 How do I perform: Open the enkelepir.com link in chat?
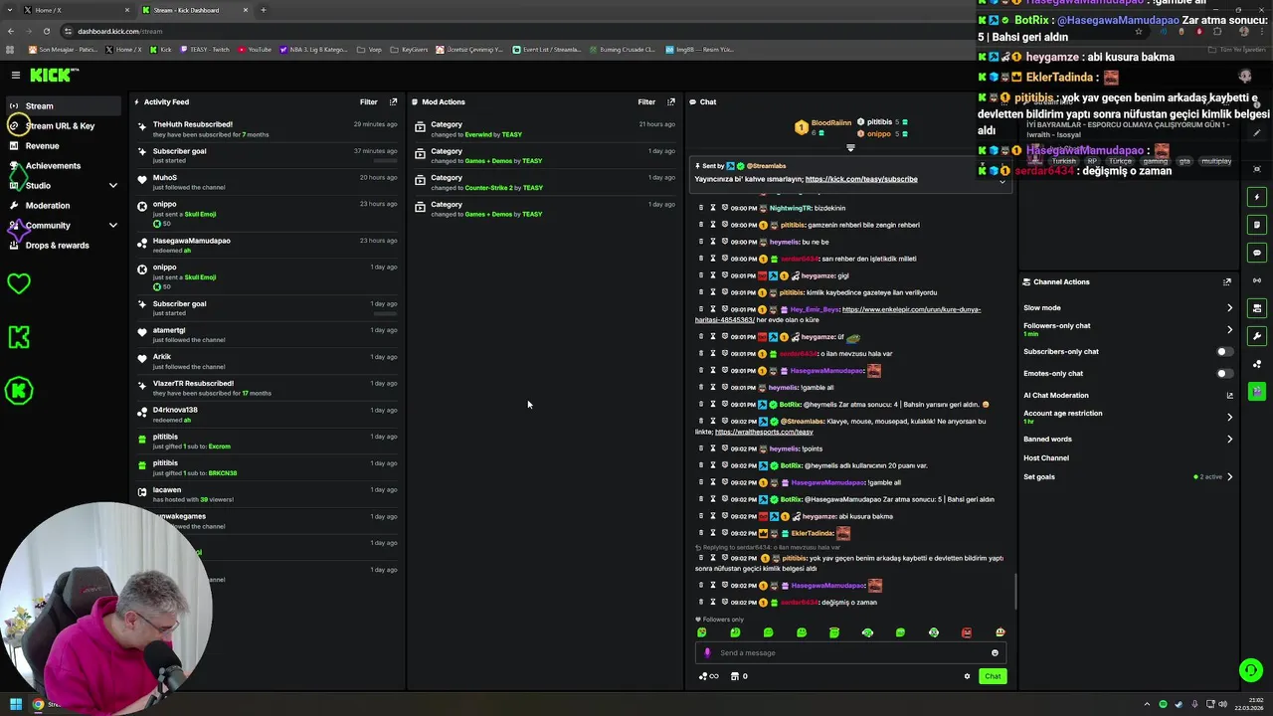pyautogui.click(x=837, y=314)
